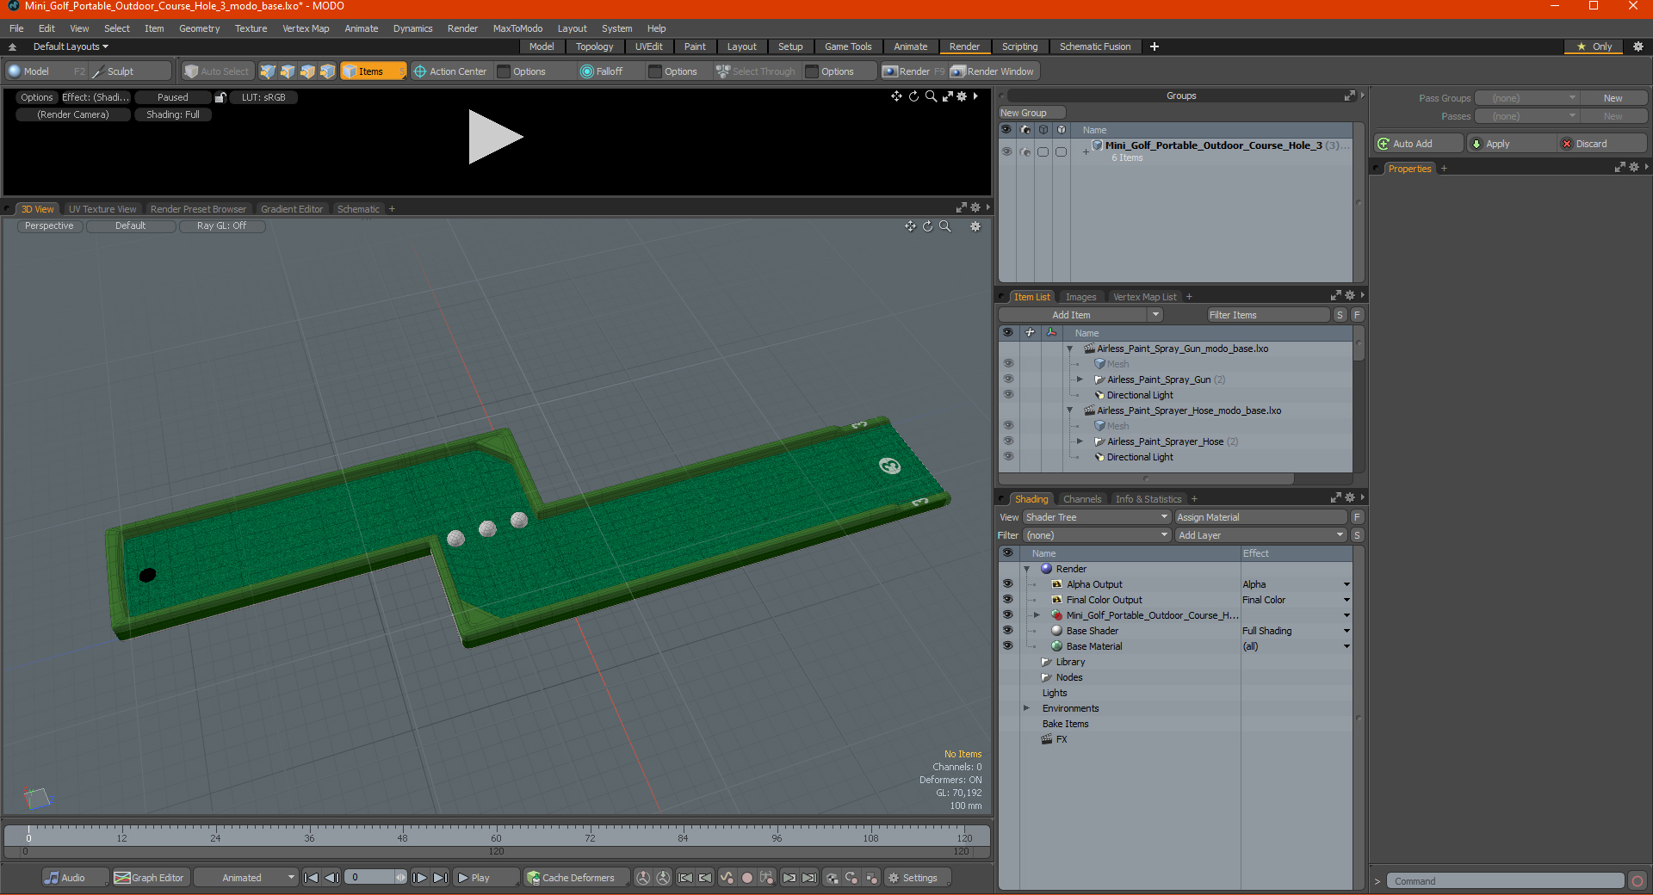The height and width of the screenshot is (895, 1653).
Task: Open Add Layer dropdown
Action: 1260,535
